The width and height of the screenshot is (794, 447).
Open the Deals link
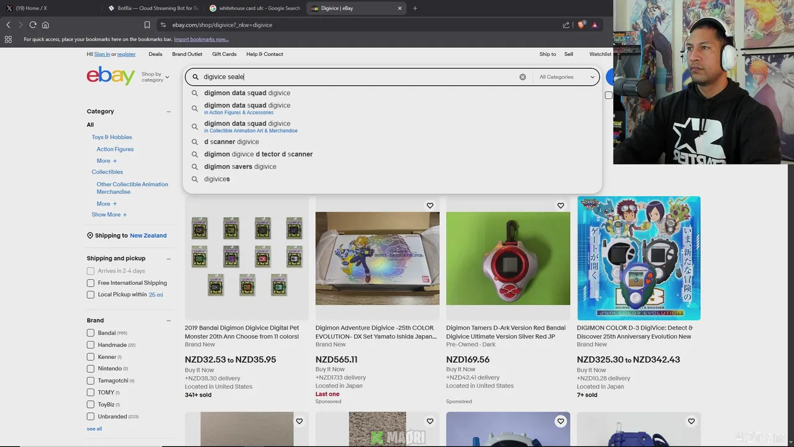coord(155,54)
